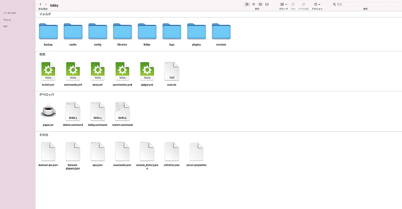Switch to list view mode
The width and height of the screenshot is (402, 209).
click(254, 4)
